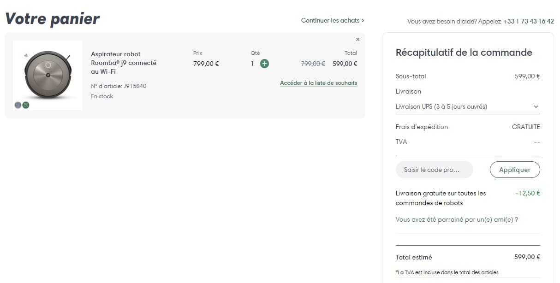Remove the Roomba j9 from the cart

pos(357,40)
